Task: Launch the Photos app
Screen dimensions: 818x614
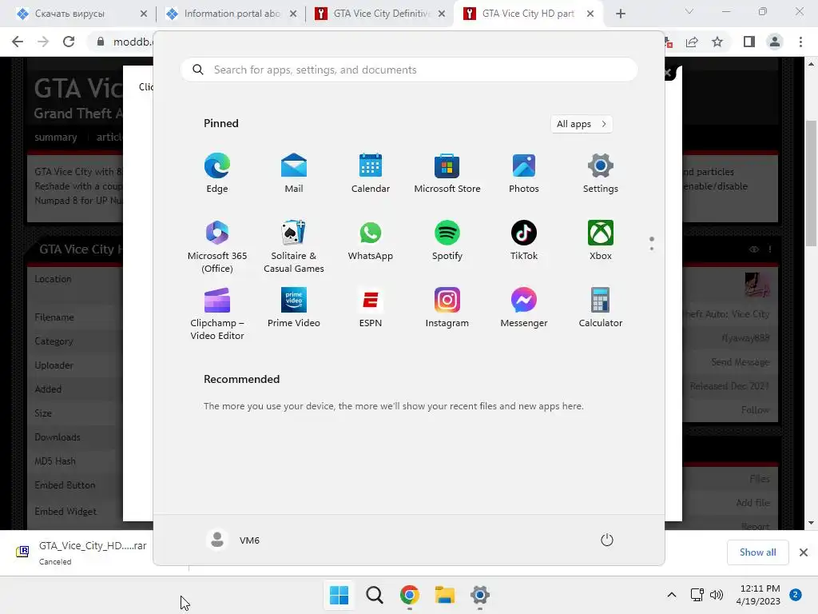Action: (x=524, y=173)
